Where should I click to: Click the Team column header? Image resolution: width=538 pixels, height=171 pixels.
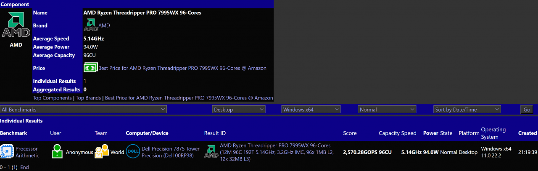pos(101,133)
